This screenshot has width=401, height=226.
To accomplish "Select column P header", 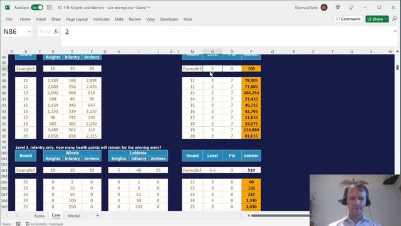I will (x=251, y=51).
